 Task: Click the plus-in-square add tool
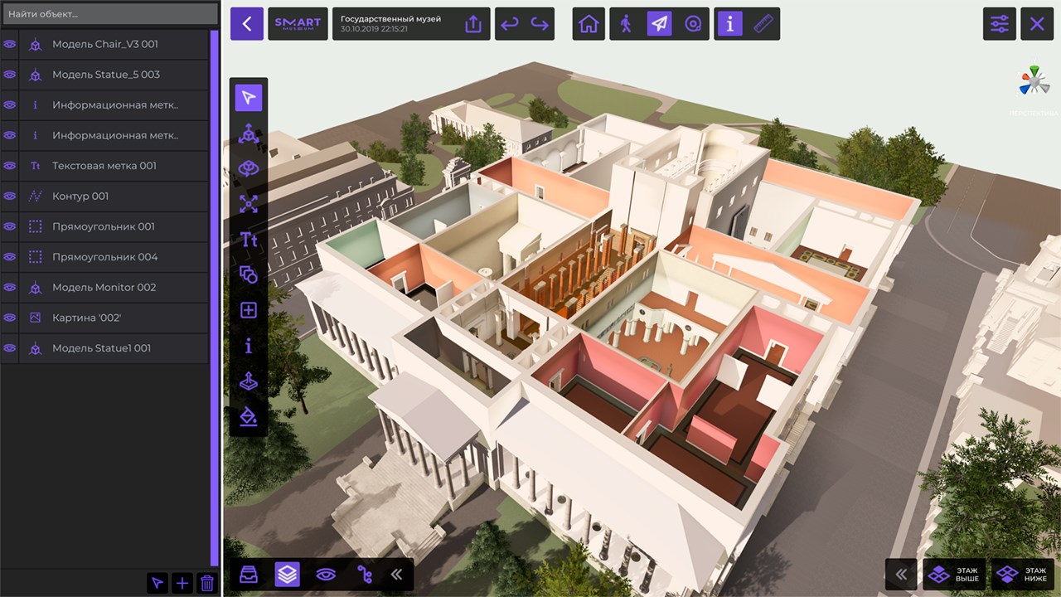249,310
